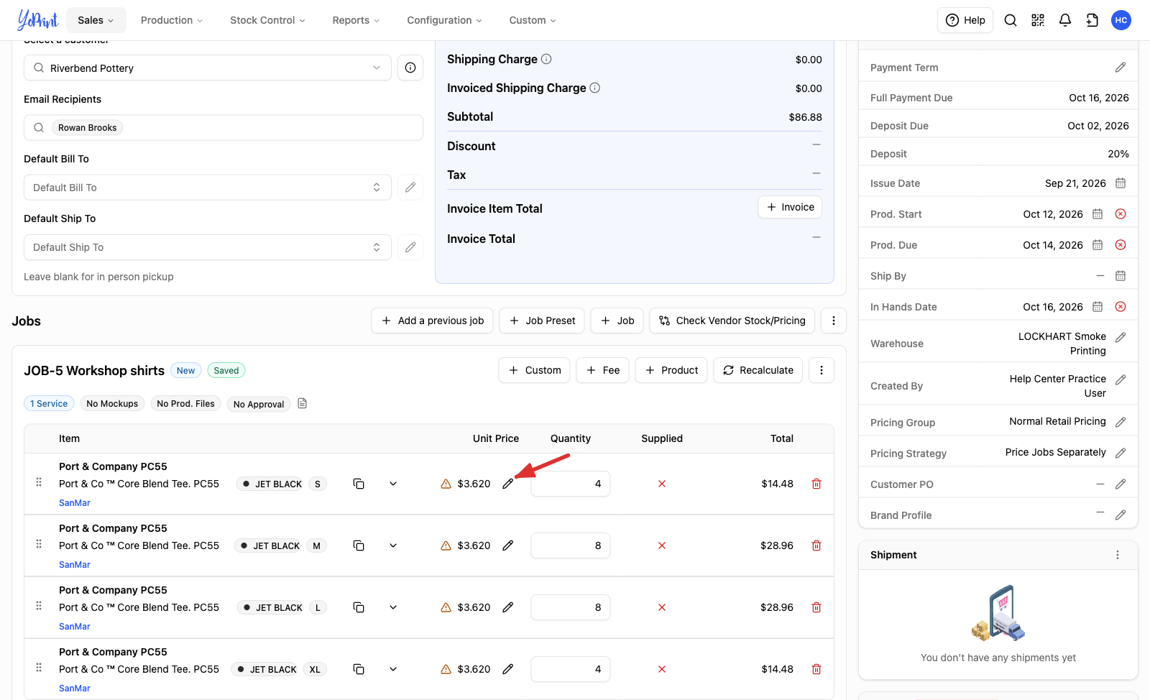Open the Ship By calendar picker
This screenshot has height=700, width=1150.
(1121, 276)
